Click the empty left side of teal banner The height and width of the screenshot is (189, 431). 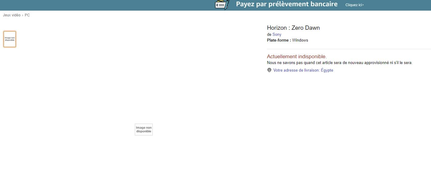91,5
